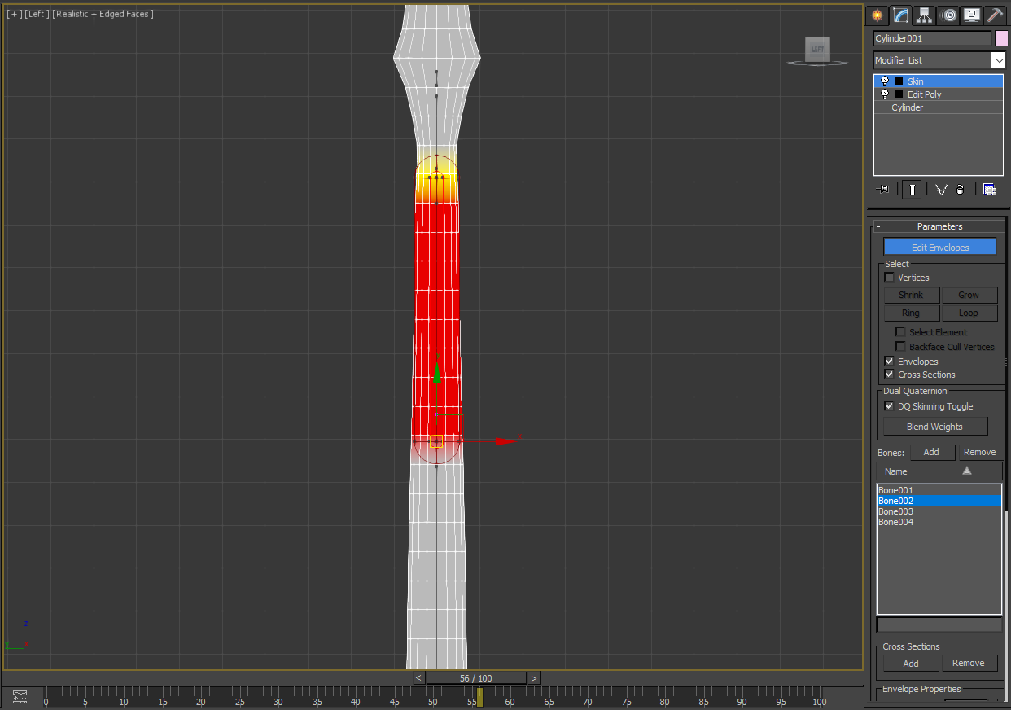
Task: Expand the Edit Poly modifier sub-objects
Action: point(899,94)
